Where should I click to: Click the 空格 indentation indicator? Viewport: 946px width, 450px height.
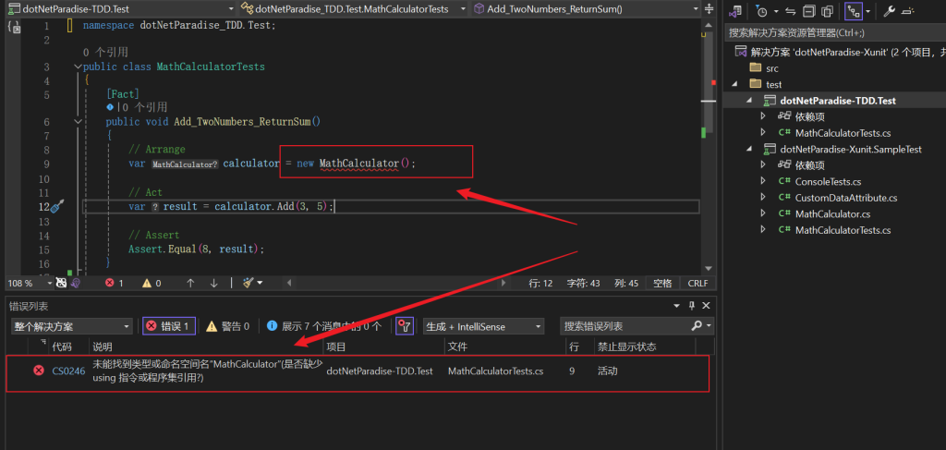[x=662, y=283]
